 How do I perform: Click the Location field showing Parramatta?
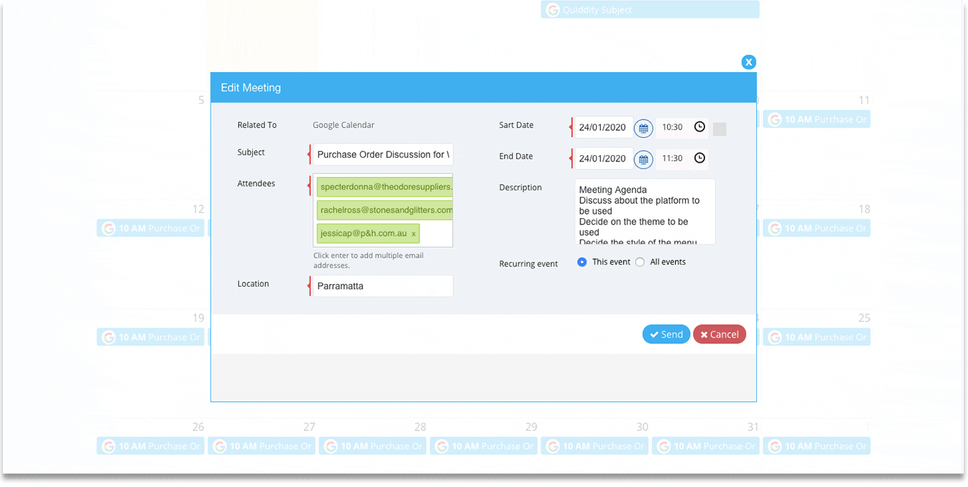(x=383, y=286)
